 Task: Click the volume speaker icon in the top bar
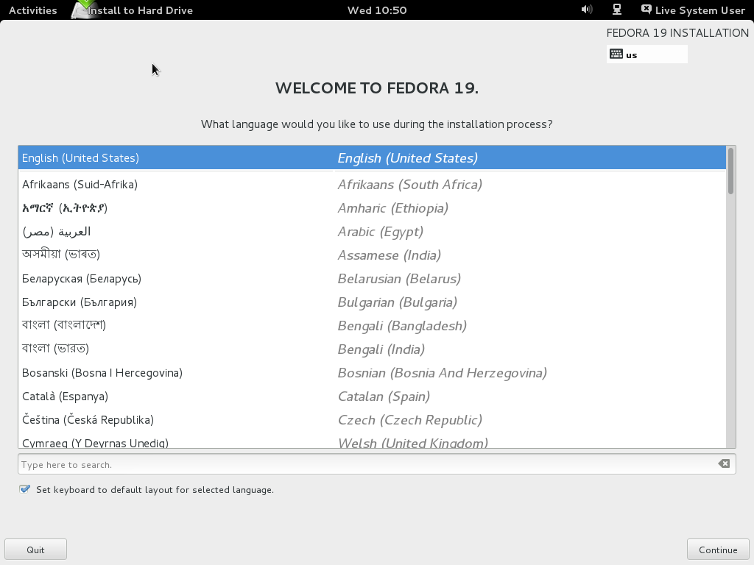(585, 10)
